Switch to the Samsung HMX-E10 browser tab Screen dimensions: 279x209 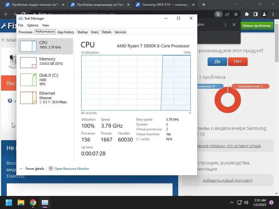165,5
